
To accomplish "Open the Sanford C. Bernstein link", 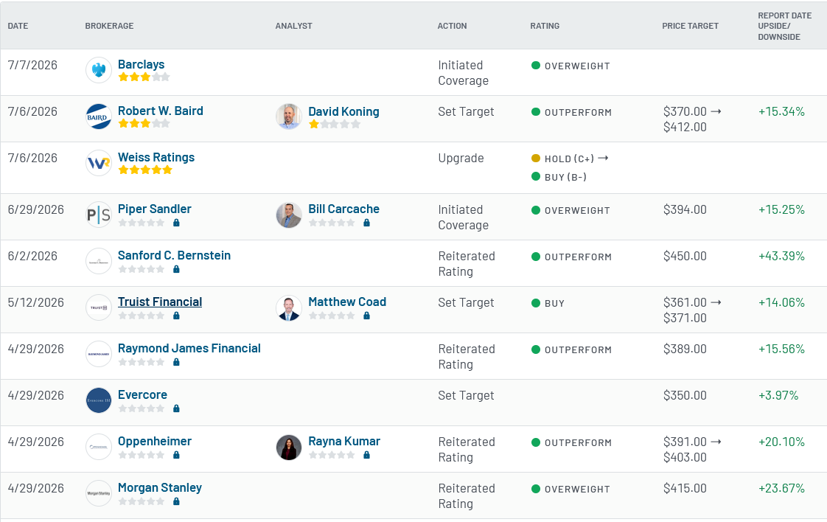I will (174, 255).
